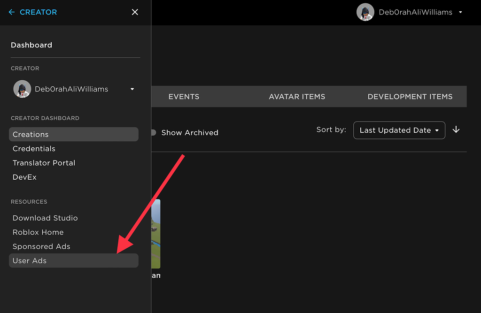This screenshot has height=313, width=481.
Task: Close the CREATOR sidebar with the X
Action: click(x=135, y=12)
